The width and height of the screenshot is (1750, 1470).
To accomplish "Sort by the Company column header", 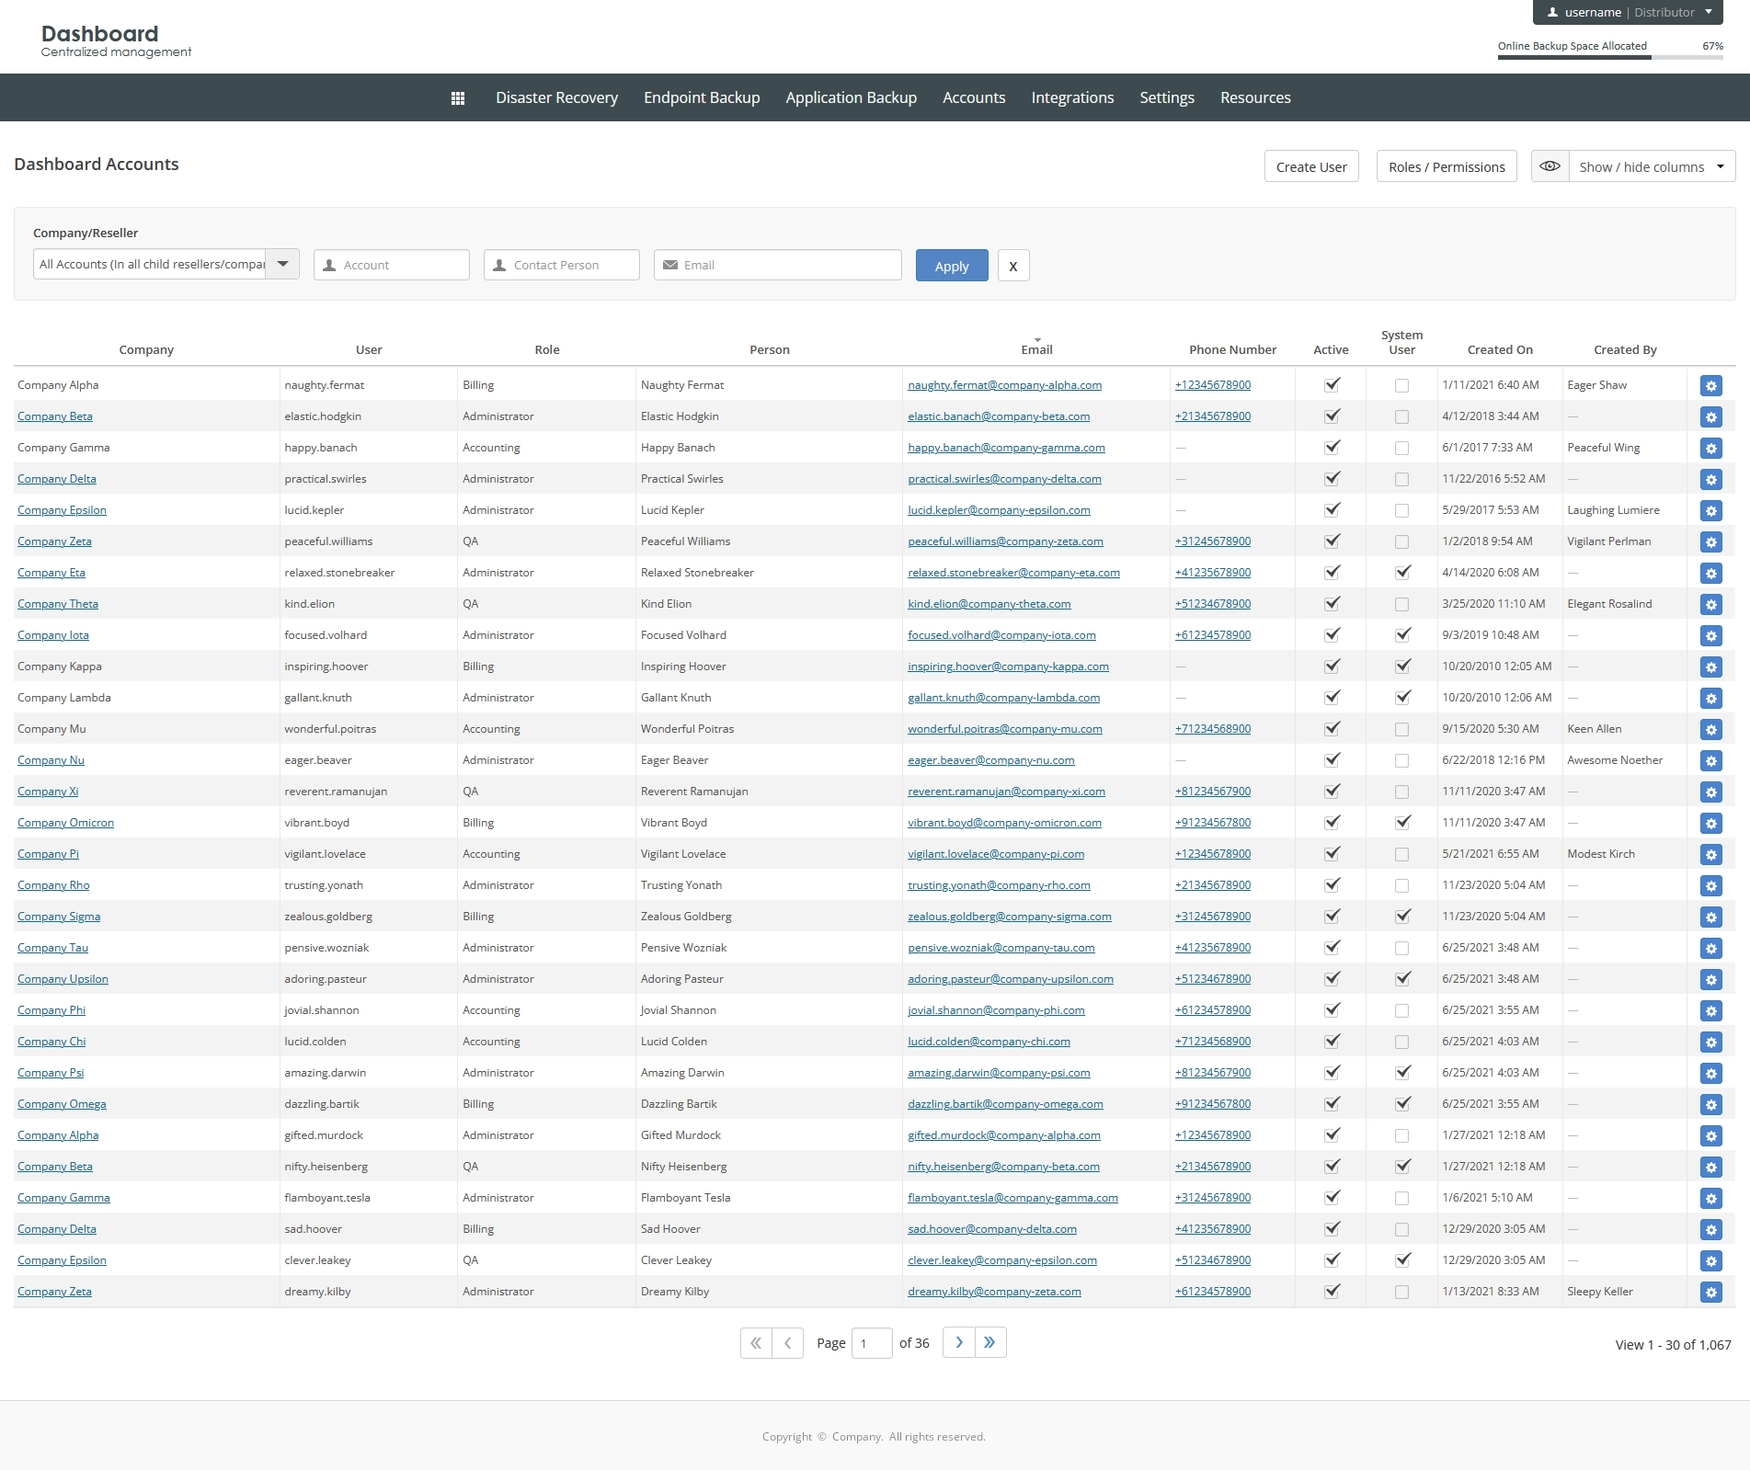I will pos(146,349).
